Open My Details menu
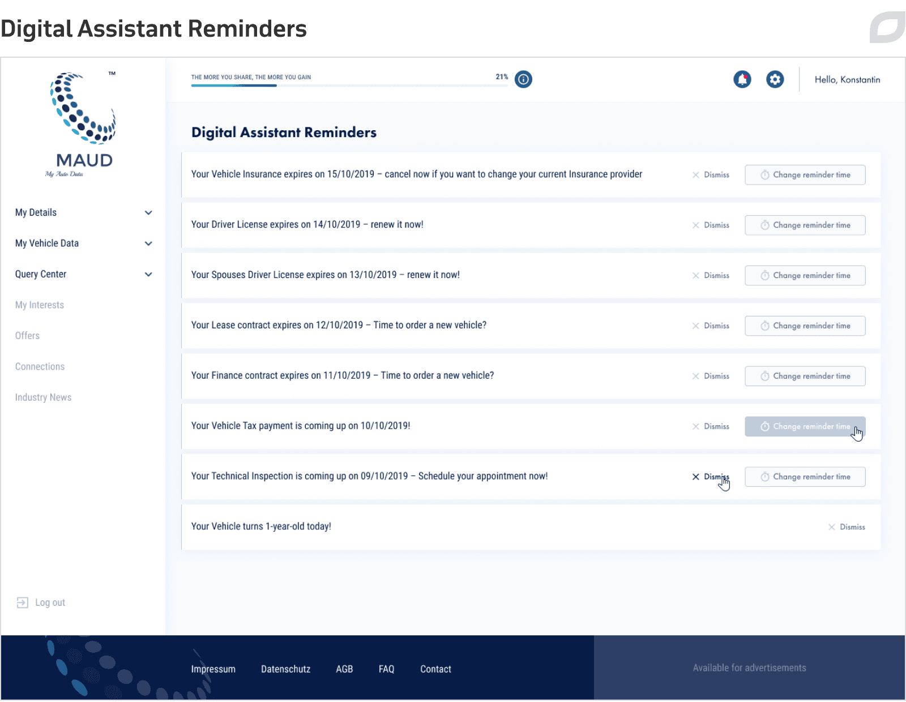 coord(36,212)
